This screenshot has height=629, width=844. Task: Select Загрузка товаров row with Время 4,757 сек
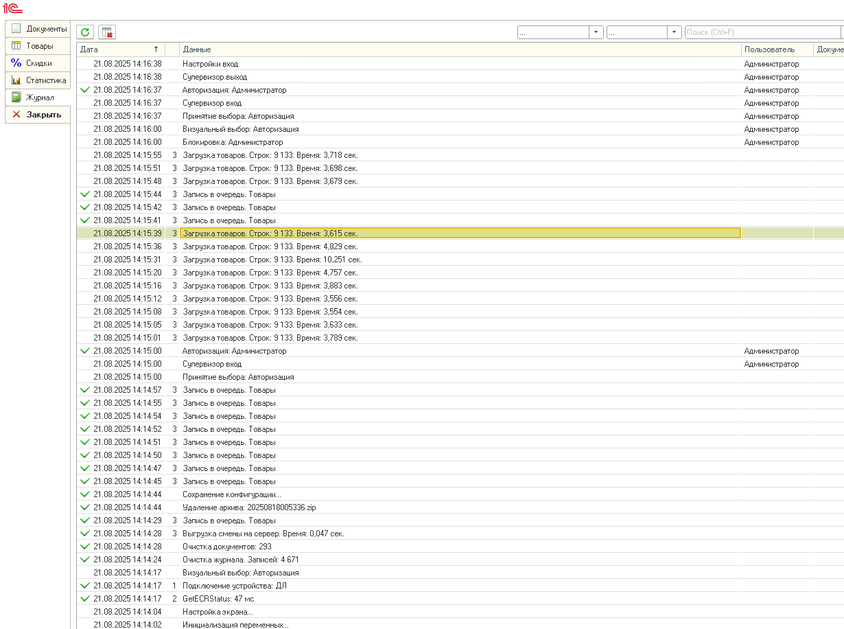[x=460, y=273]
